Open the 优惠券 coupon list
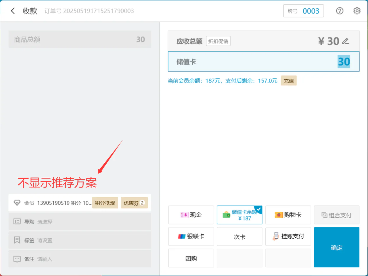This screenshot has width=368, height=276. pyautogui.click(x=134, y=203)
